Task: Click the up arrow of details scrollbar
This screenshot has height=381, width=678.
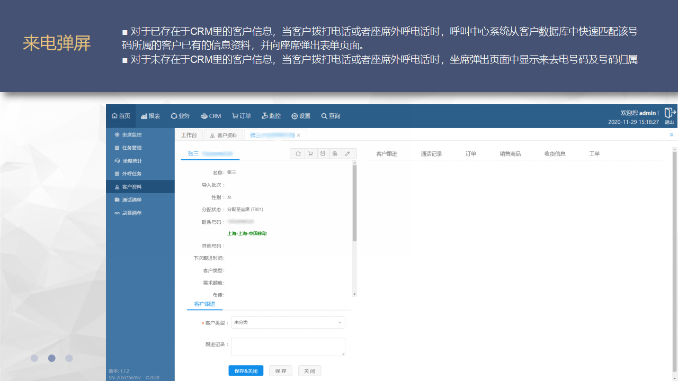Action: (x=355, y=162)
